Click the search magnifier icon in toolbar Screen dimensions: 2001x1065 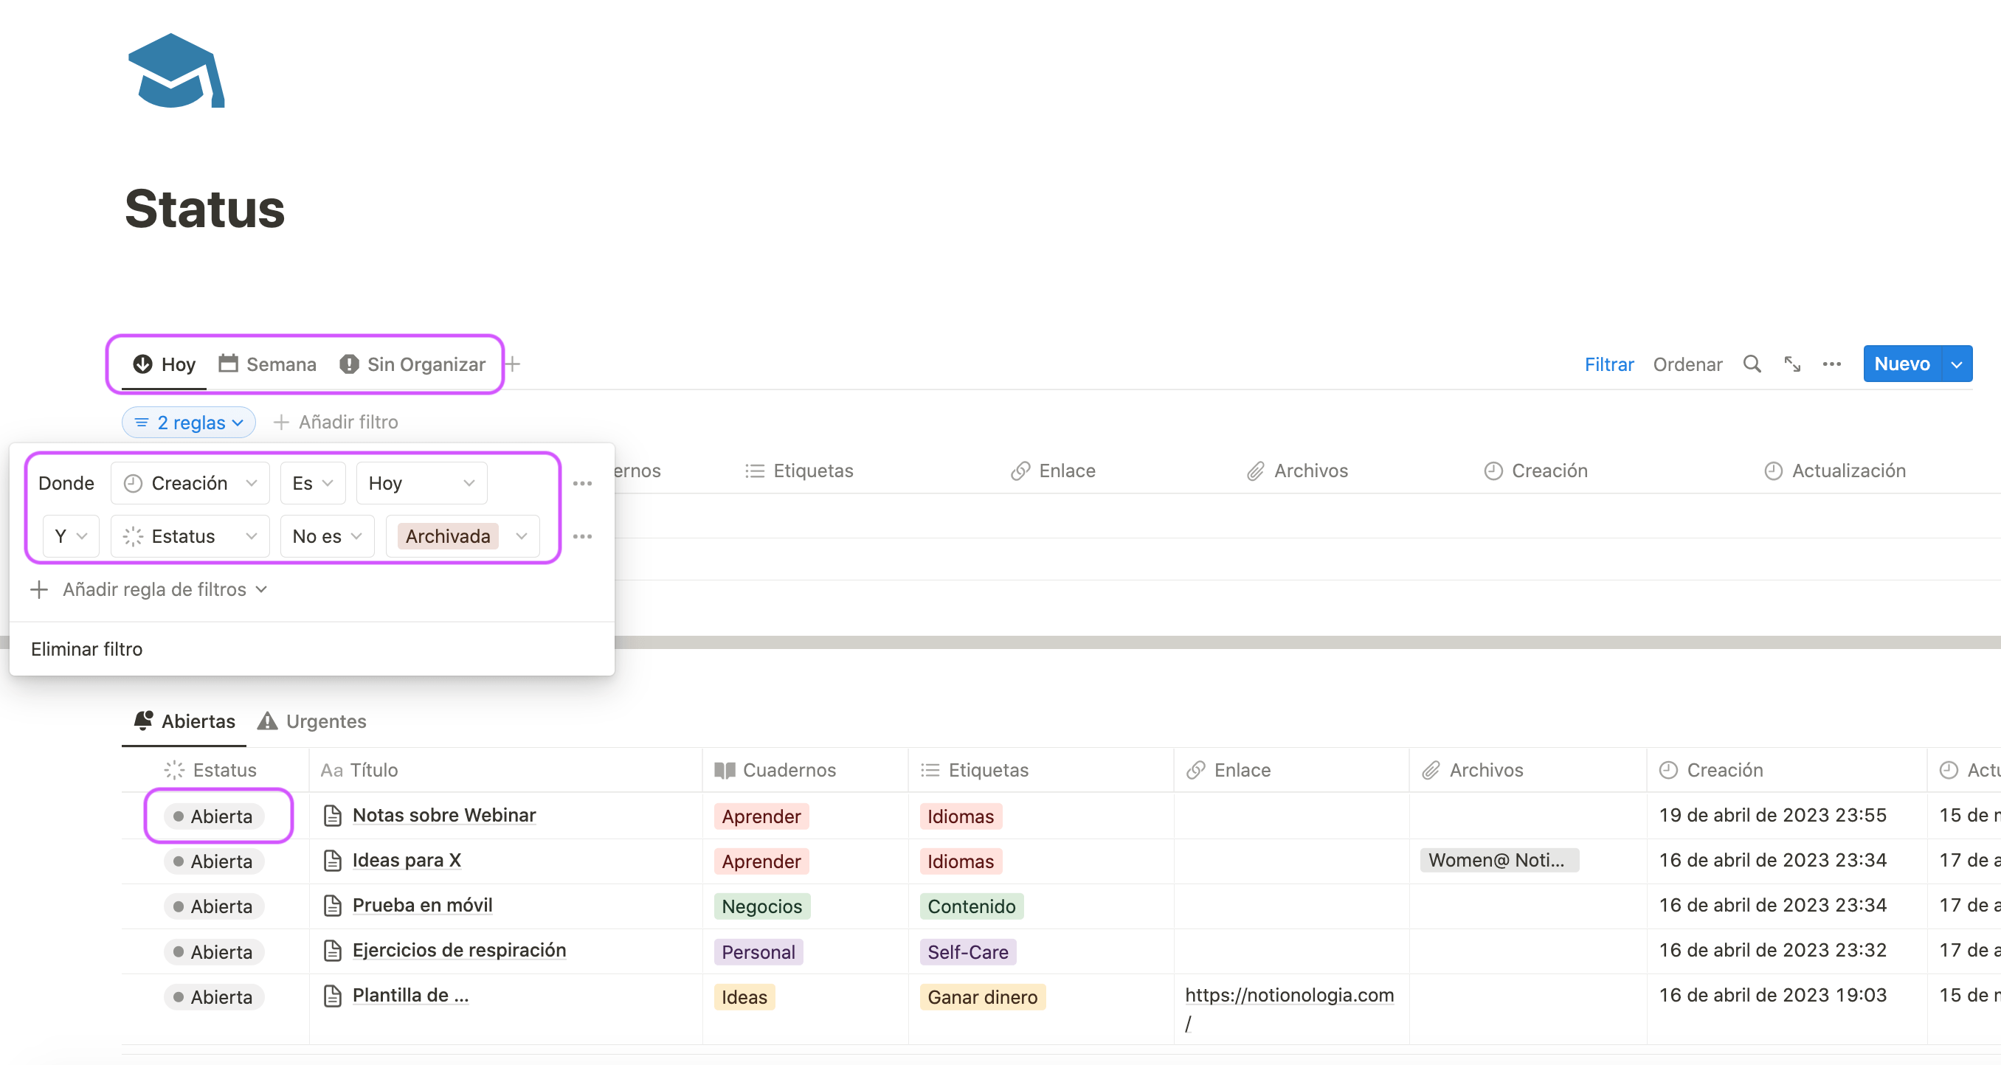[1752, 364]
